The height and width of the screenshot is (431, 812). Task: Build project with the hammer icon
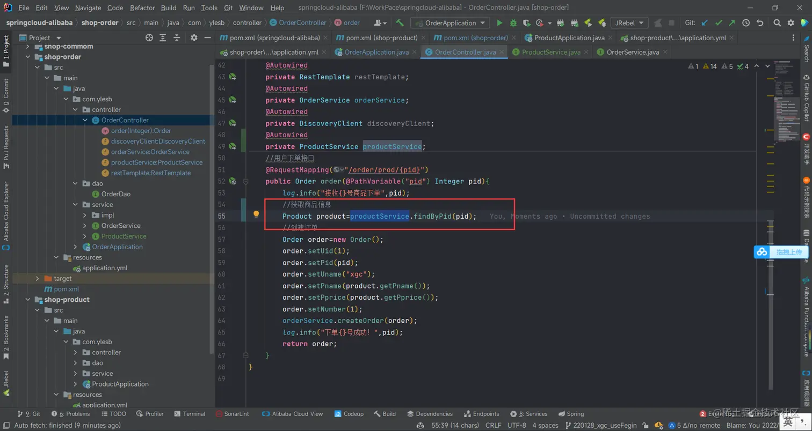[x=400, y=23]
